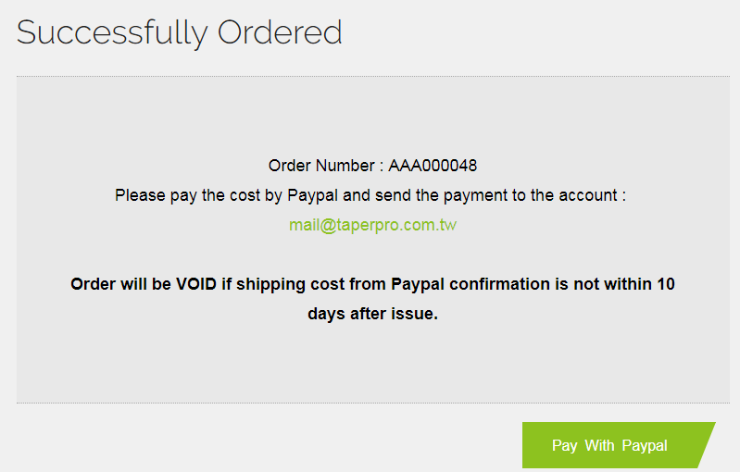Click the number 10 in the warning
Screen dimensions: 740x472
point(665,284)
